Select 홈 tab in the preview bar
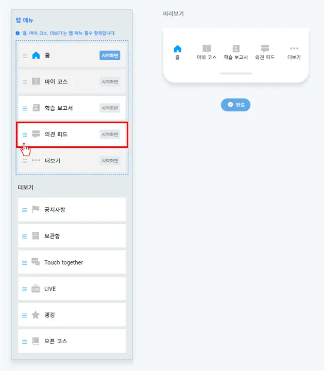The width and height of the screenshot is (324, 371). point(177,52)
